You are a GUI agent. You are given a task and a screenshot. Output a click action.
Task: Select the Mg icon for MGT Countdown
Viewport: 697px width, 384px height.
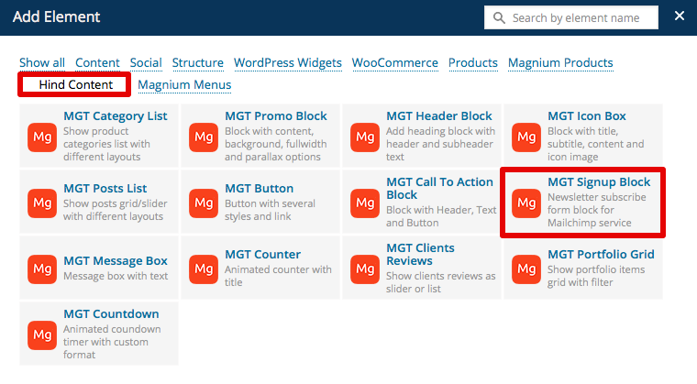coord(42,334)
